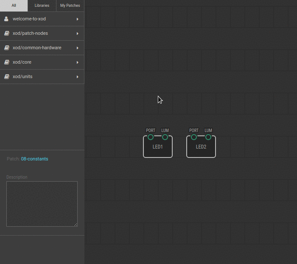Switch to the All tab
Image resolution: width=297 pixels, height=264 pixels.
(x=14, y=6)
